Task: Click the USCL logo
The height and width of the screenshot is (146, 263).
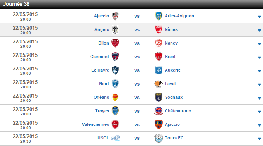Action: (x=115, y=138)
